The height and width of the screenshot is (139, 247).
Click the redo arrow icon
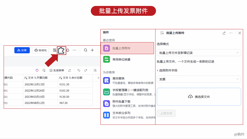[x=86, y=70]
